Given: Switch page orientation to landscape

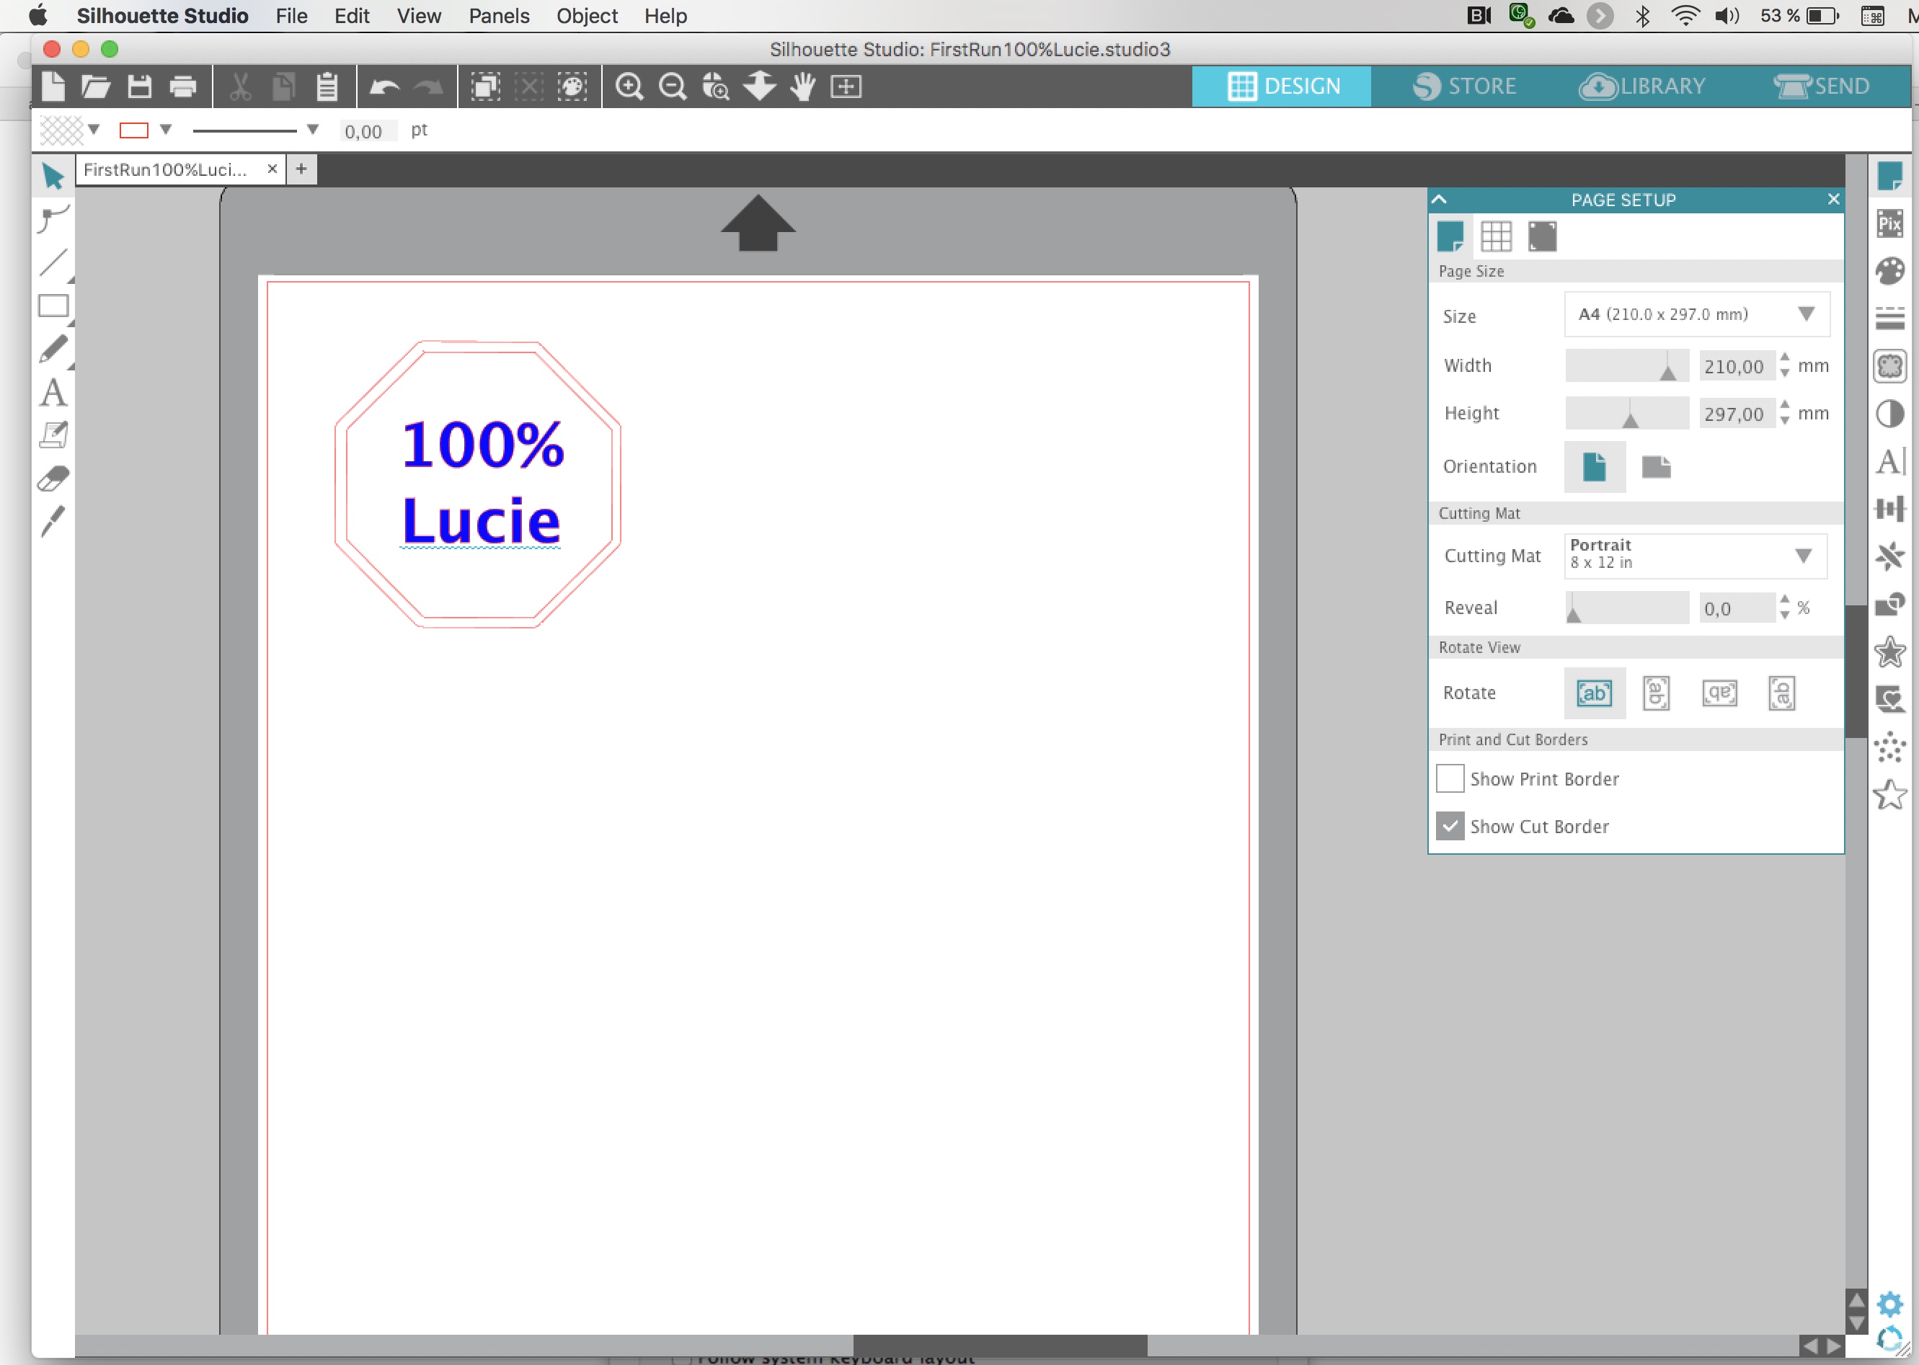Looking at the screenshot, I should [1656, 466].
